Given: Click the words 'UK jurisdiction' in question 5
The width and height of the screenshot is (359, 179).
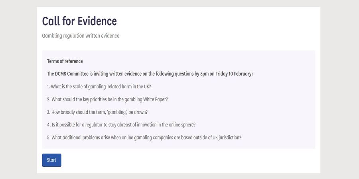Looking at the screenshot, I should [225, 138].
